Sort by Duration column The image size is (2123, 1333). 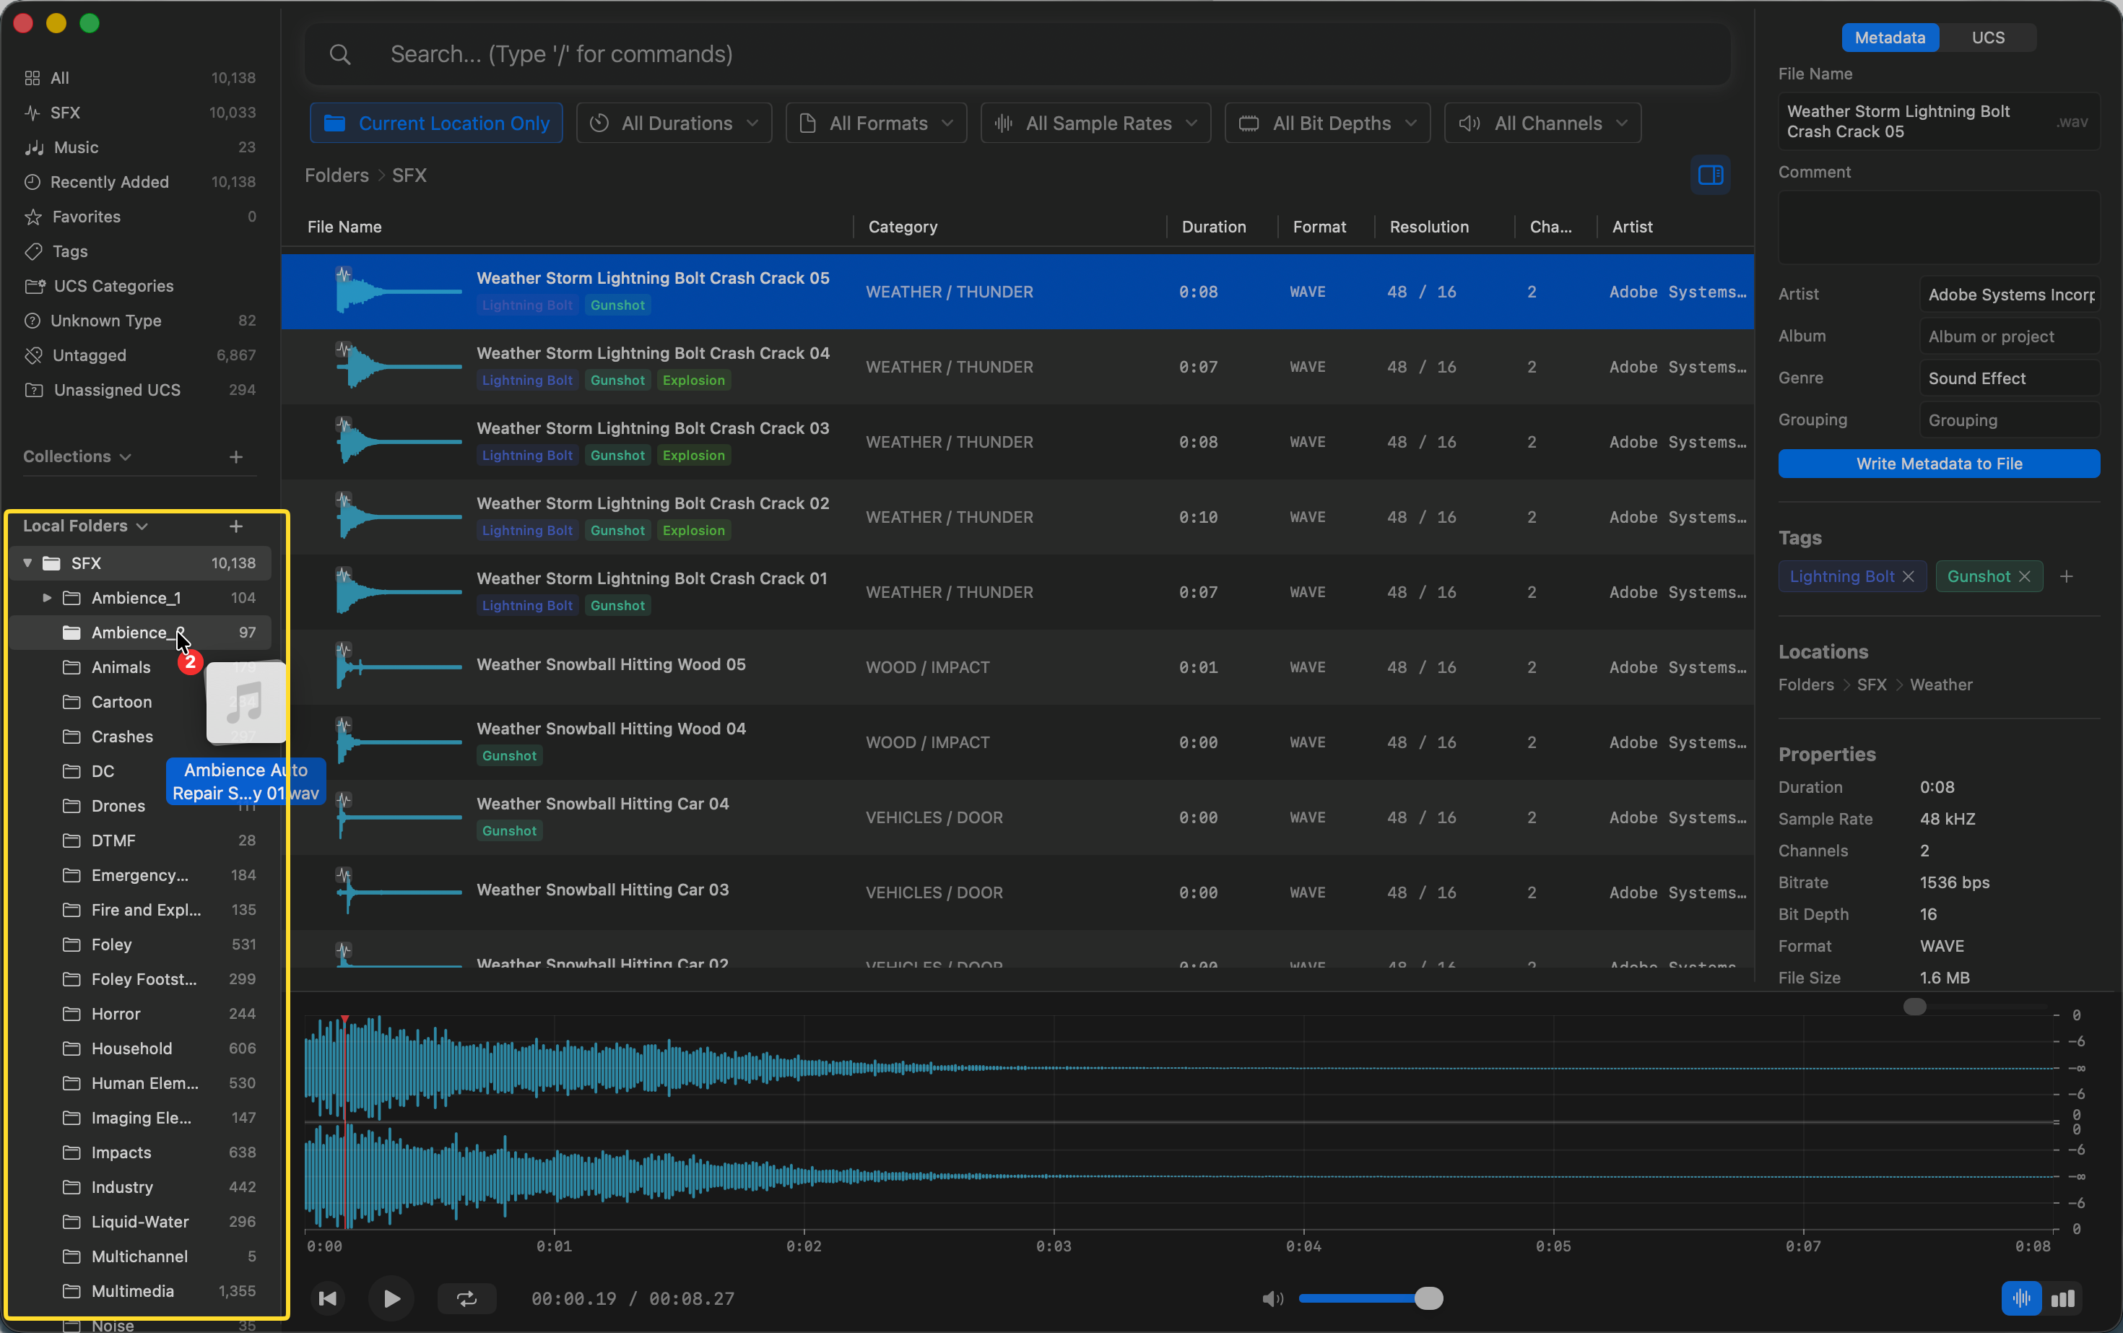tap(1214, 227)
